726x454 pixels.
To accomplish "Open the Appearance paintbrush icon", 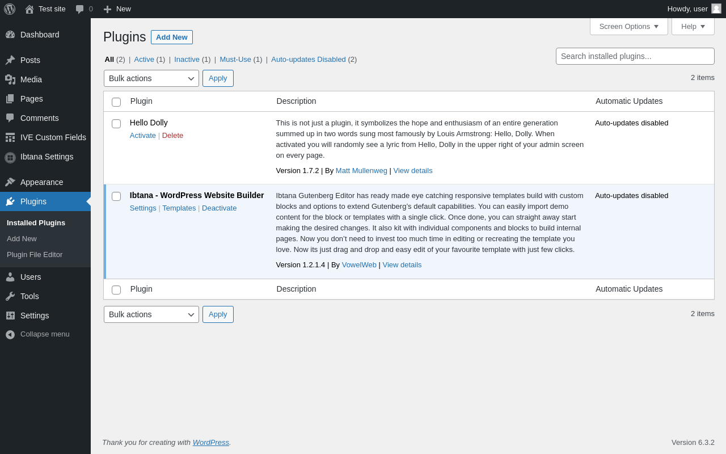I will coord(10,182).
